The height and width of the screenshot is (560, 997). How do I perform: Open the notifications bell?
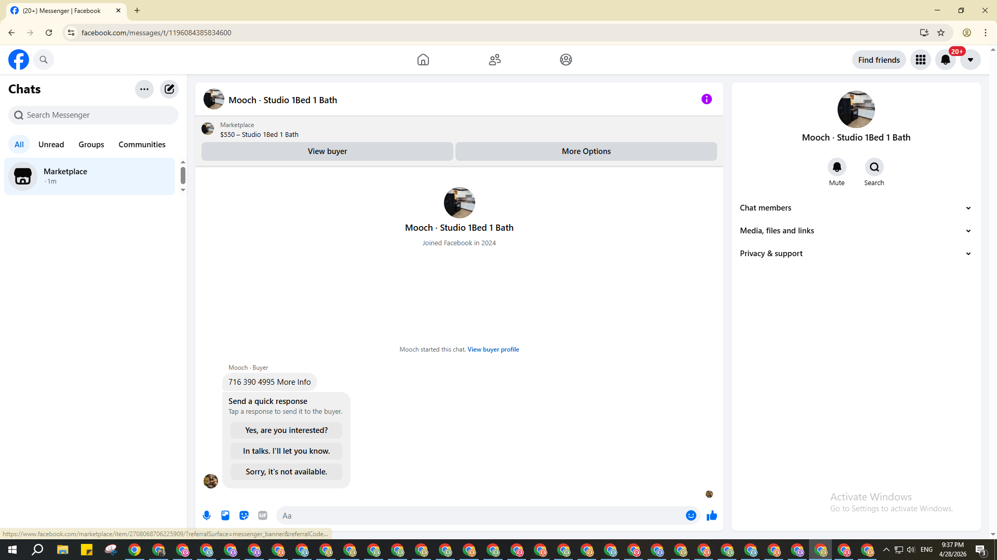pyautogui.click(x=945, y=60)
